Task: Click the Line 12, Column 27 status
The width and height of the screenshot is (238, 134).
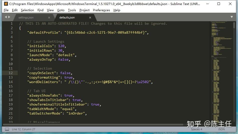Action: pyautogui.click(x=23, y=129)
